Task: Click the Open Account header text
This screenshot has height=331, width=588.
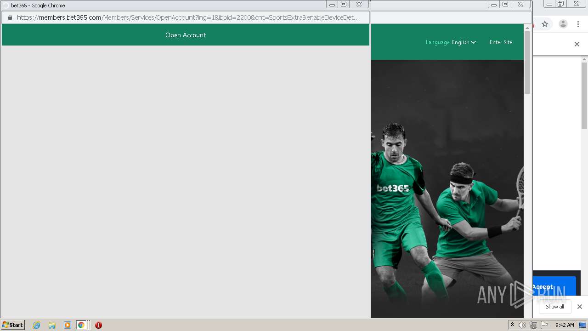Action: pyautogui.click(x=186, y=35)
